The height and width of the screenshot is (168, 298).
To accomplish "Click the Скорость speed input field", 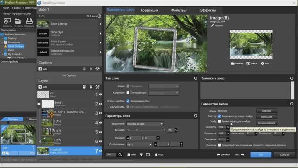I will pos(222,127).
